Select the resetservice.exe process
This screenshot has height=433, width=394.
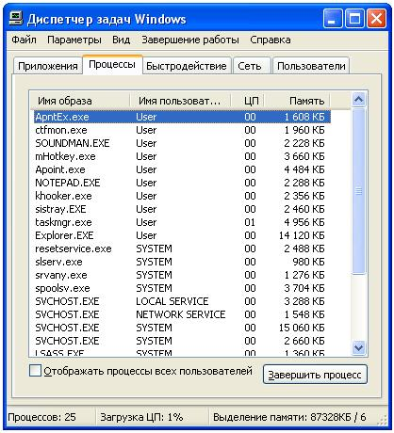coord(182,249)
